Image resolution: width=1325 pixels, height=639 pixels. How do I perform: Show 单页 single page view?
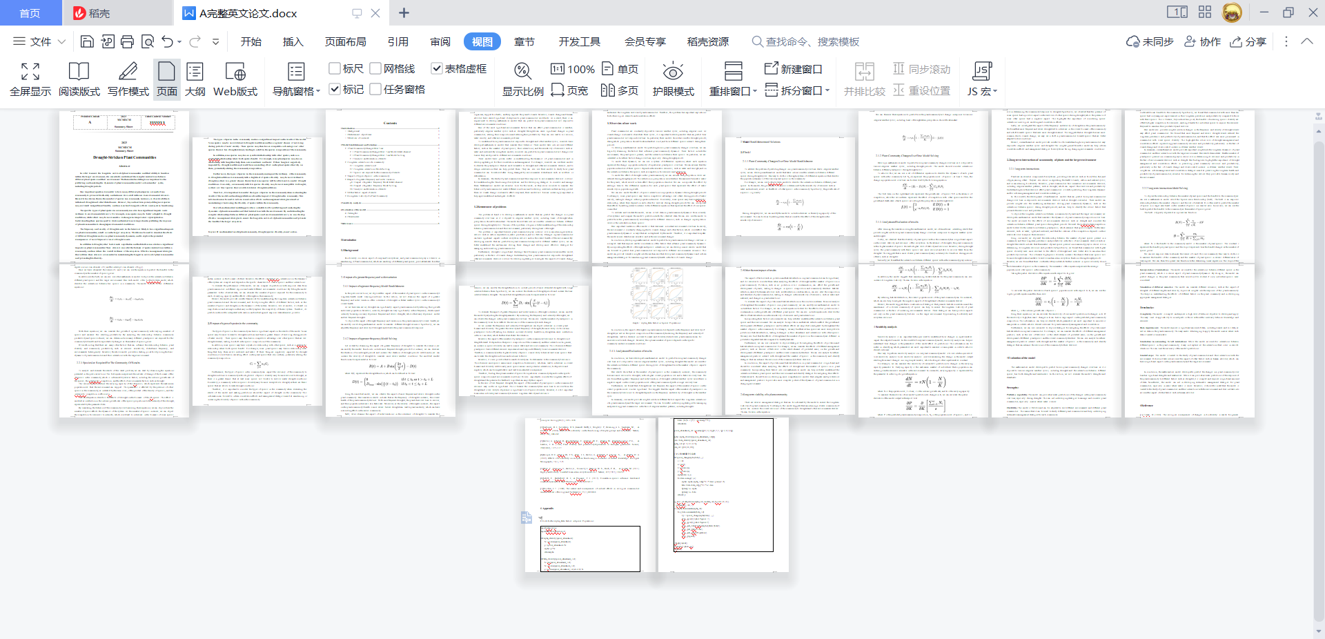[x=620, y=69]
